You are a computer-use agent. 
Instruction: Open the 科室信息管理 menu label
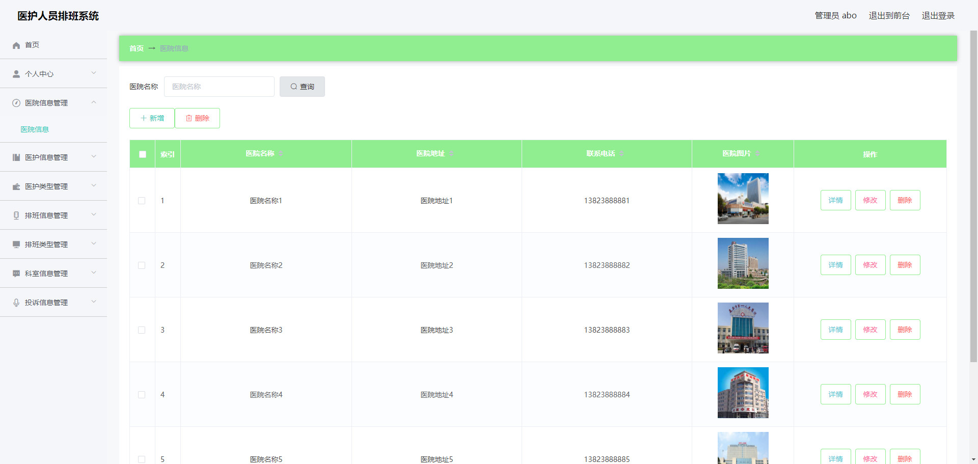coord(46,274)
